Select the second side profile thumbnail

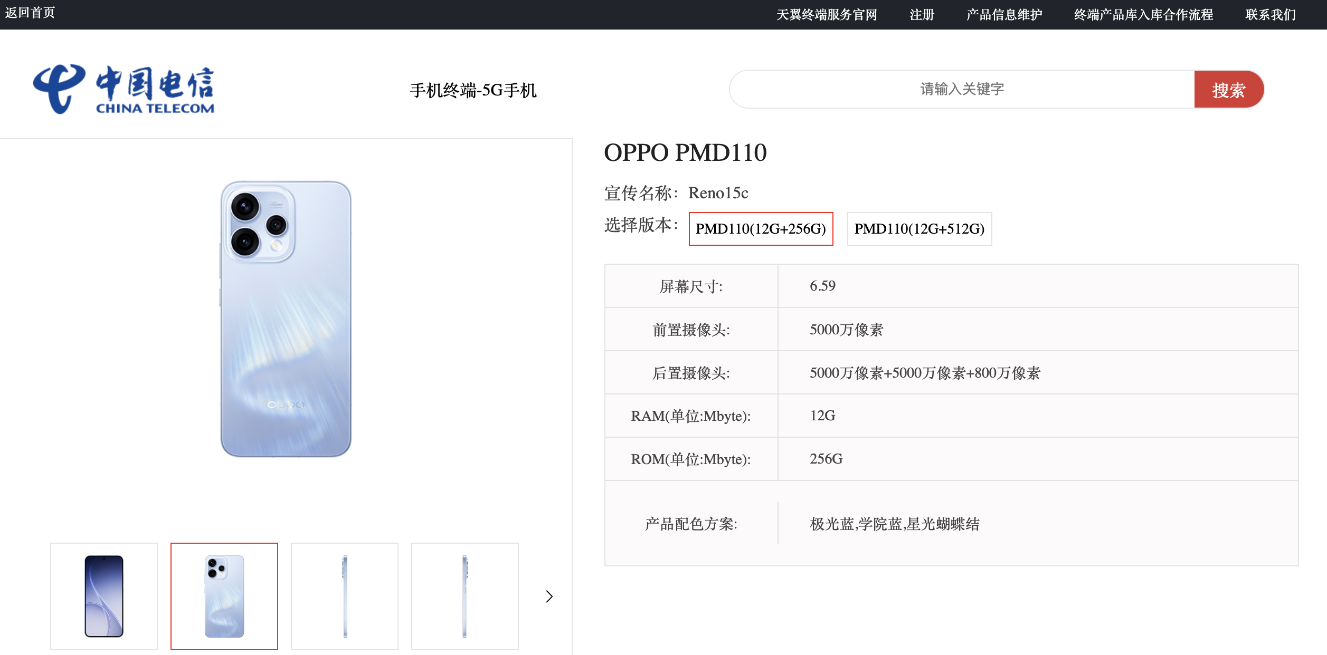tap(465, 596)
